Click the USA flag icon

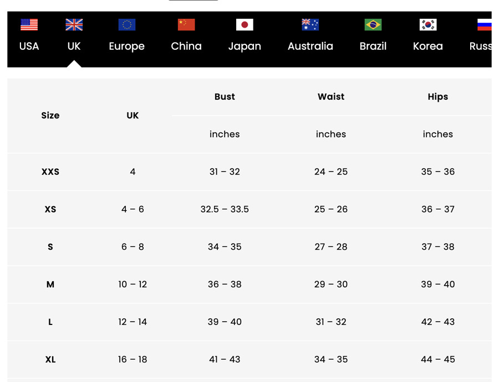[x=29, y=24]
